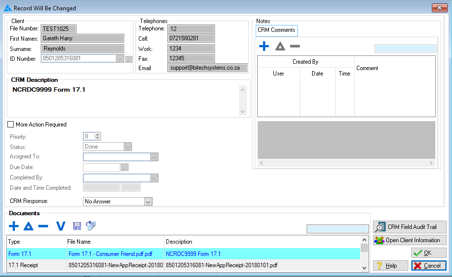Open the CRM Field Audit Trail

[x=409, y=227]
